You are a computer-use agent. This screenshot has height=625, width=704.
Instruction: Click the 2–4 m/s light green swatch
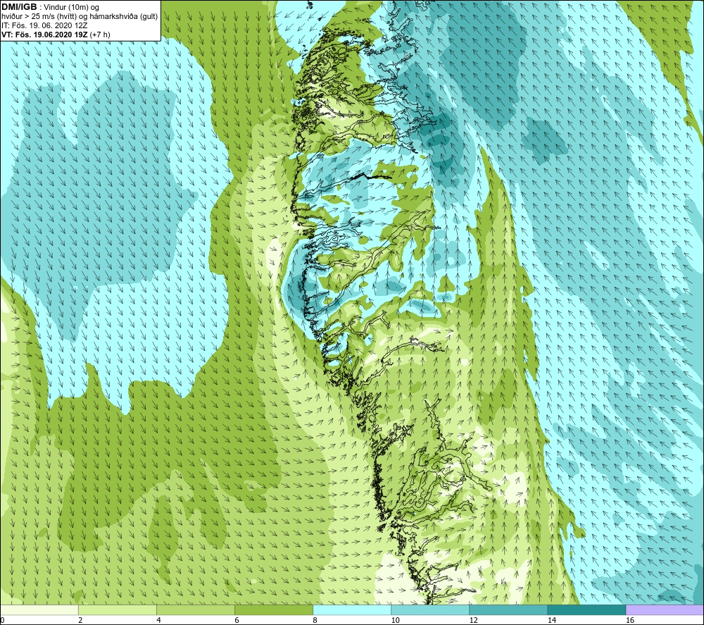(x=118, y=609)
